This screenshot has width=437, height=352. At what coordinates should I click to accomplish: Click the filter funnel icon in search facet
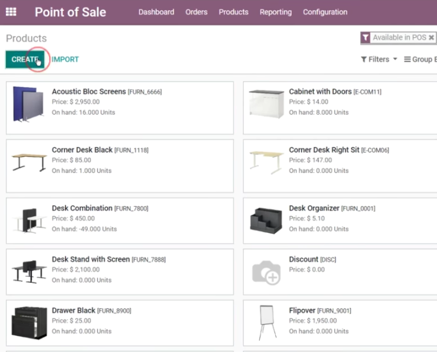coord(366,38)
